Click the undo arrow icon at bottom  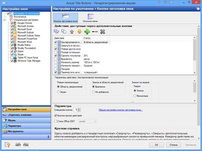pyautogui.click(x=18, y=144)
